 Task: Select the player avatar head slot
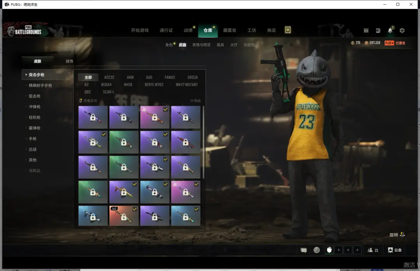[x=329, y=250]
